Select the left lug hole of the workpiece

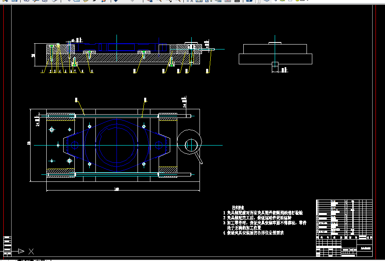(74, 145)
